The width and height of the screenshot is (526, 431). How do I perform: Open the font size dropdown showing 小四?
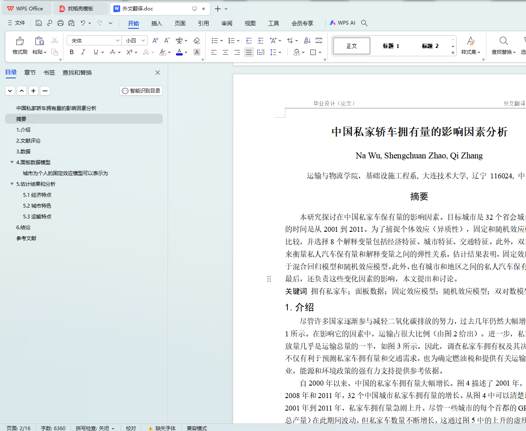(143, 40)
